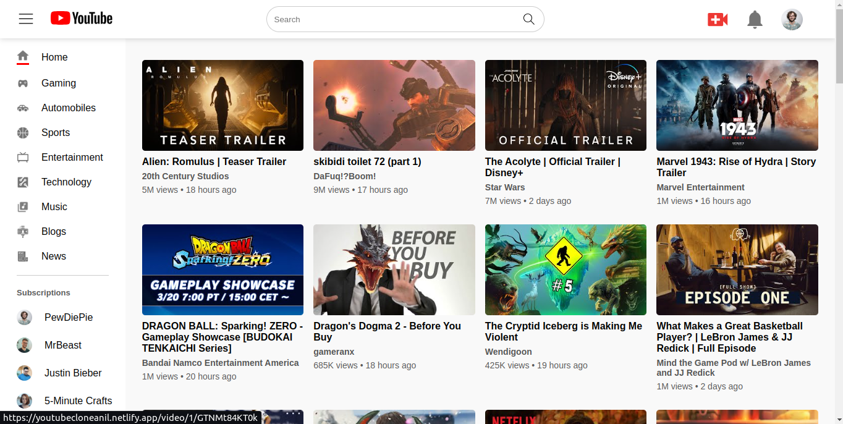Click the create video camera icon
843x424 pixels.
point(718,20)
